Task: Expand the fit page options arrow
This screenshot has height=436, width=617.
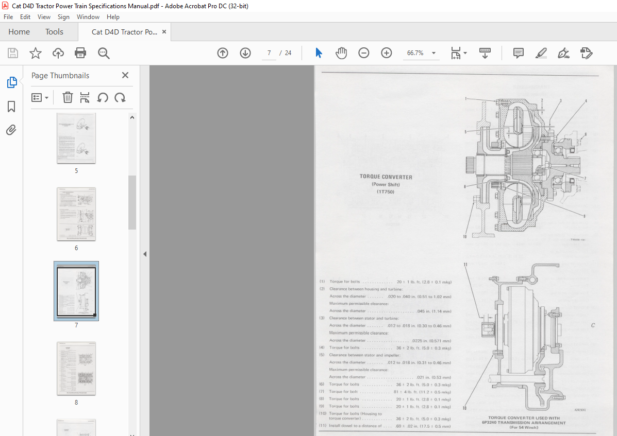Action: pyautogui.click(x=465, y=53)
